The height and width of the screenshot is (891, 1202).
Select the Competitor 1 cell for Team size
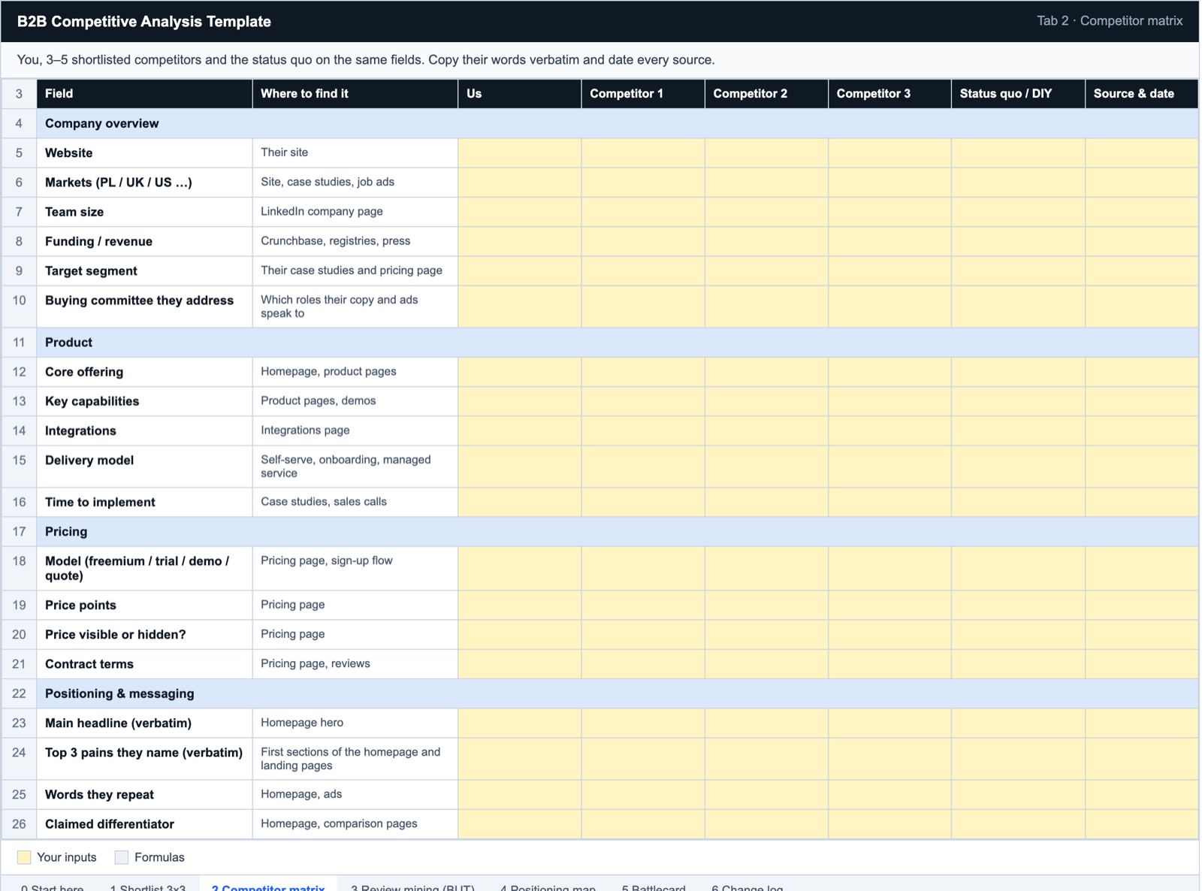[643, 212]
